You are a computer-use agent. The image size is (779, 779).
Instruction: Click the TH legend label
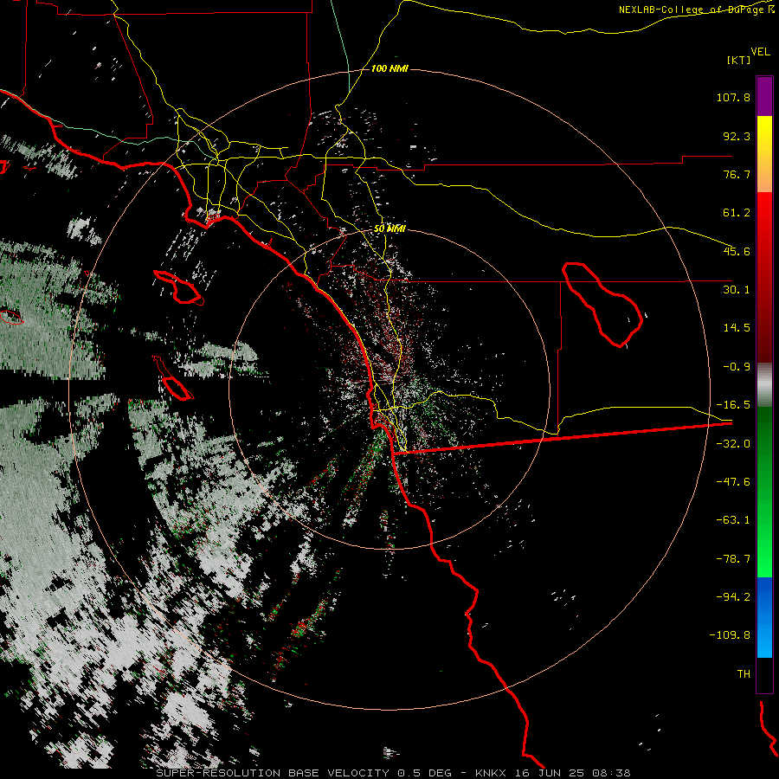pos(744,674)
